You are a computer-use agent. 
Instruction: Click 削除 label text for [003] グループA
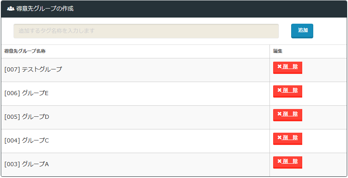click(x=290, y=161)
